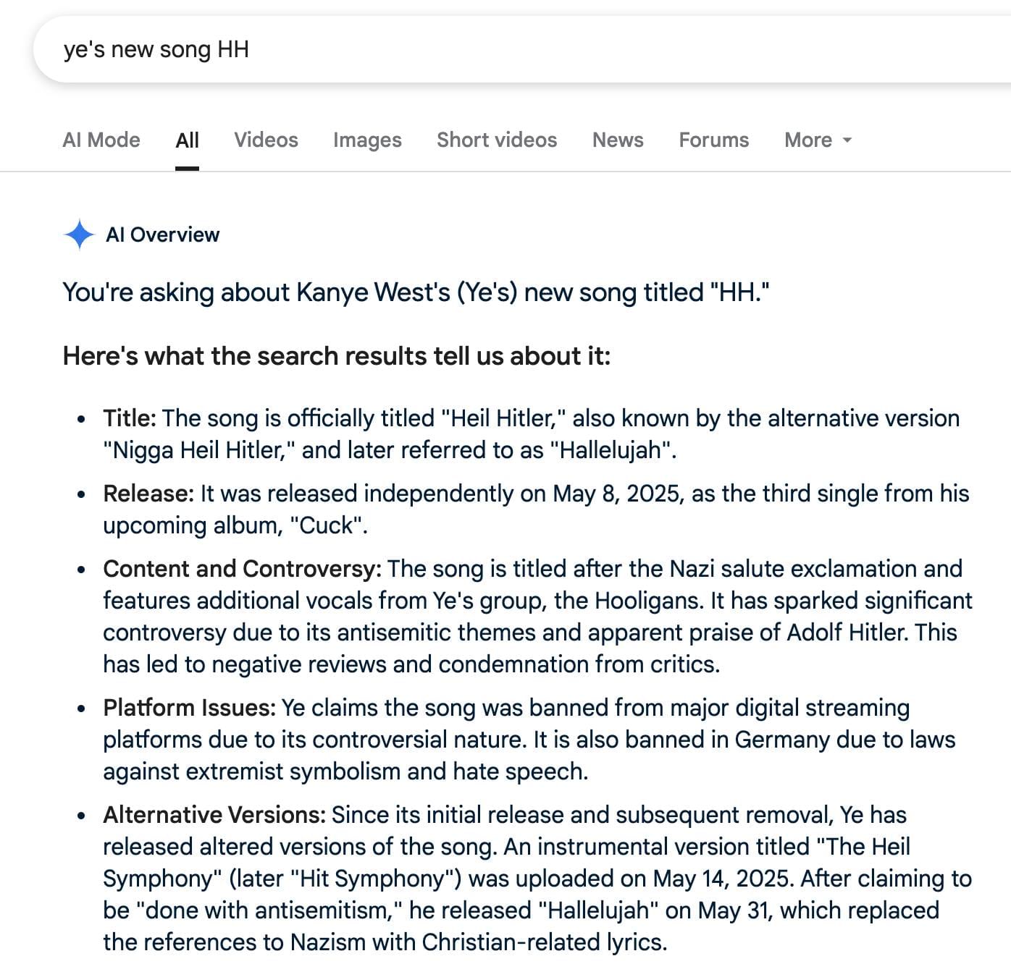Viewport: 1011px width, 964px height.
Task: Expand the More dropdown arrow
Action: [847, 140]
